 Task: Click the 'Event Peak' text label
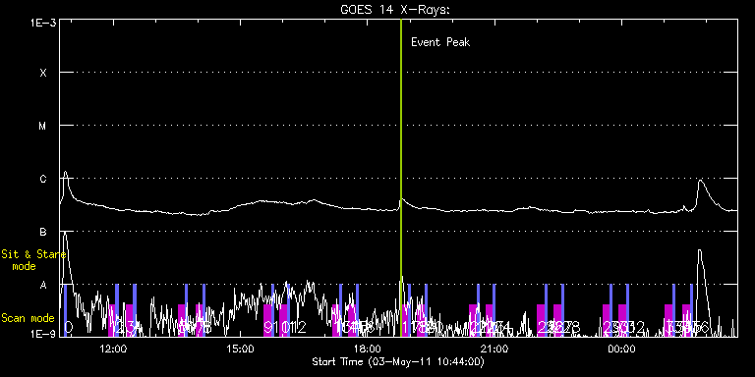440,42
